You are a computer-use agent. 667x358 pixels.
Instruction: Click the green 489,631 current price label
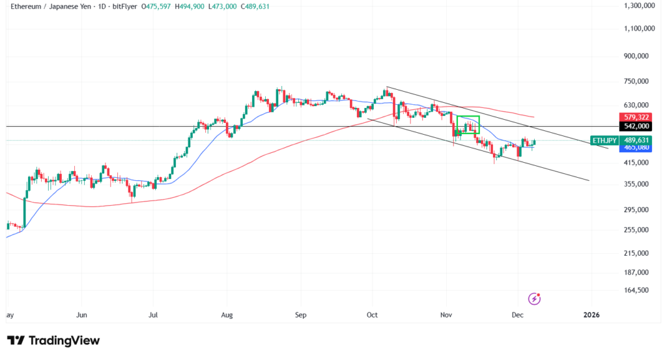coord(635,140)
